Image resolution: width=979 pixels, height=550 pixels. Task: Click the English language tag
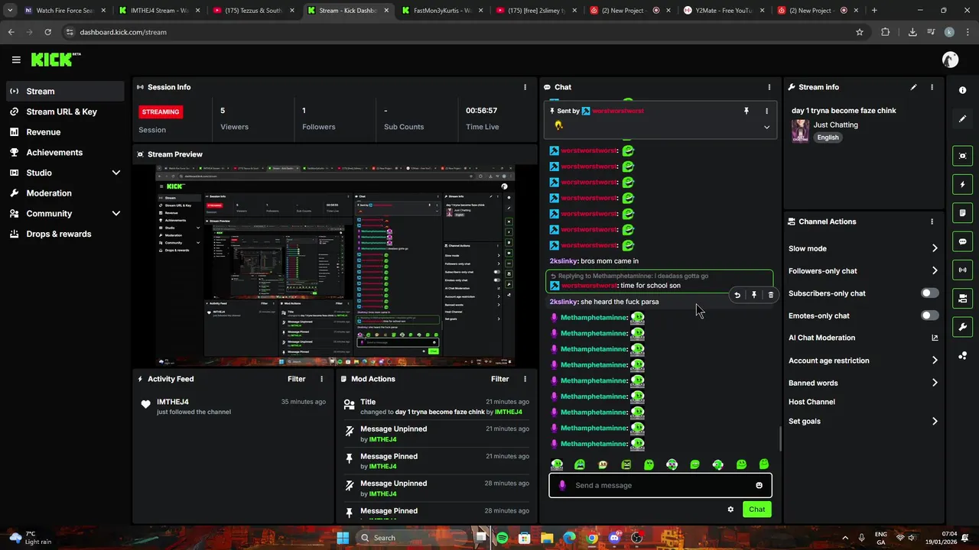[x=828, y=137]
